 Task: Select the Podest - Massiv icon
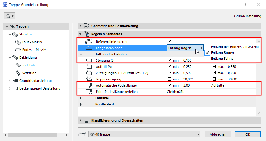pos(17,50)
